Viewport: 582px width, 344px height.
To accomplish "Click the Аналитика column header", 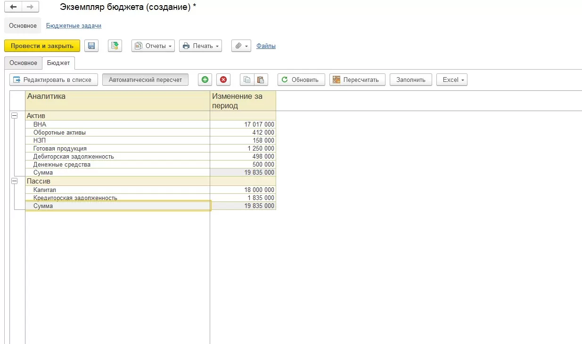I will click(x=117, y=101).
